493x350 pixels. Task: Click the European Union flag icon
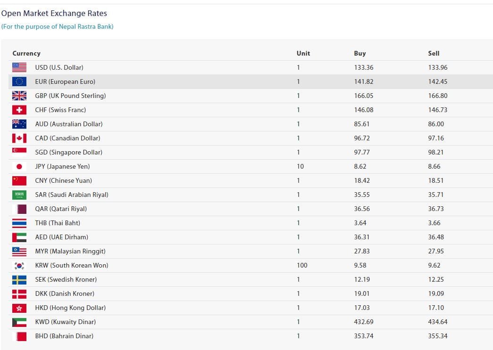[x=19, y=81]
